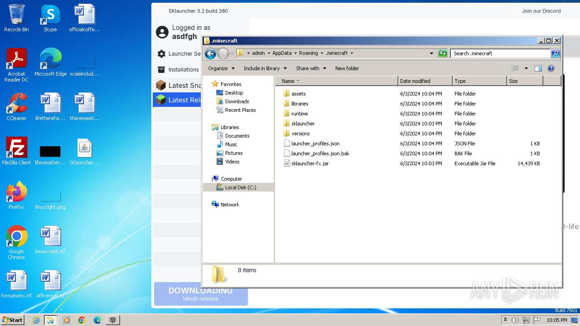Image resolution: width=580 pixels, height=326 pixels.
Task: Click the taskbar clock showing 10:05 PM
Action: pyautogui.click(x=557, y=320)
